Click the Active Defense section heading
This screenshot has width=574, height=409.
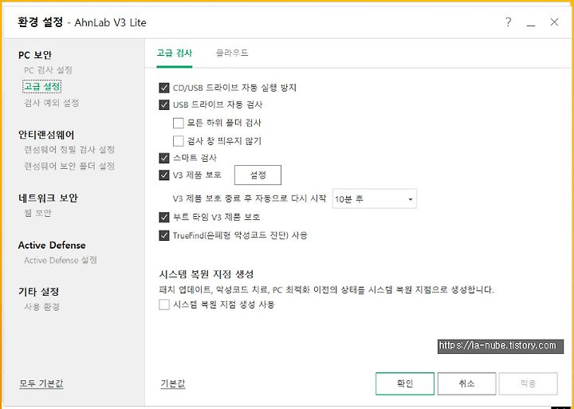click(x=52, y=246)
